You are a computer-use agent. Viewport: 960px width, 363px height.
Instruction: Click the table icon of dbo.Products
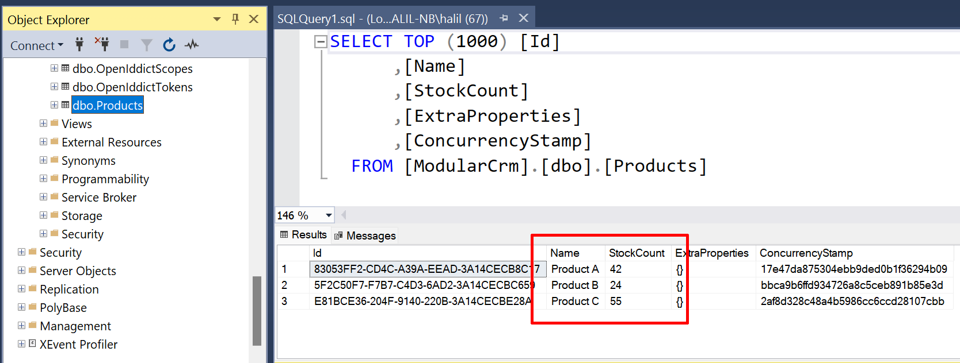(65, 105)
